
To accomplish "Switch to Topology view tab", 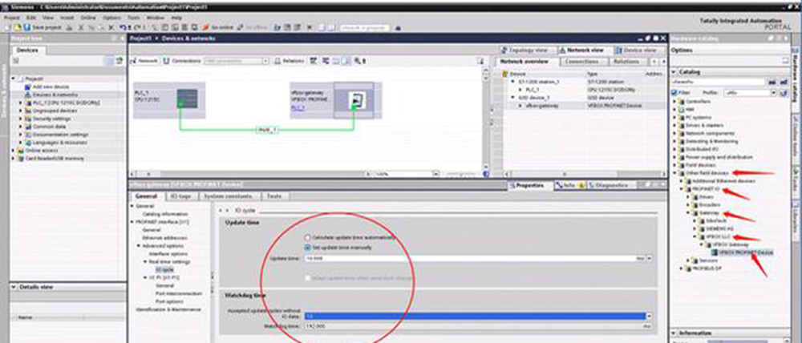I will pyautogui.click(x=526, y=50).
